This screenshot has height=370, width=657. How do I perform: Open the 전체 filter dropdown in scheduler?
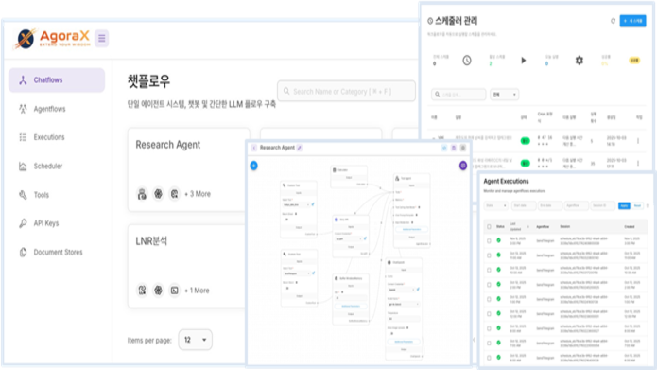[505, 95]
